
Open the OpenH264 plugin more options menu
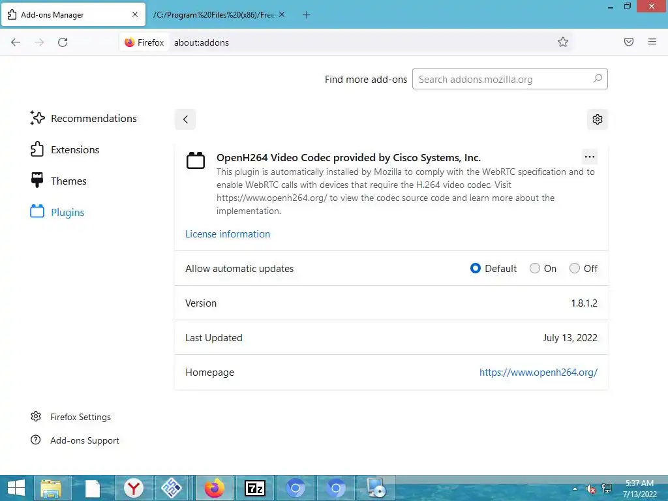590,157
